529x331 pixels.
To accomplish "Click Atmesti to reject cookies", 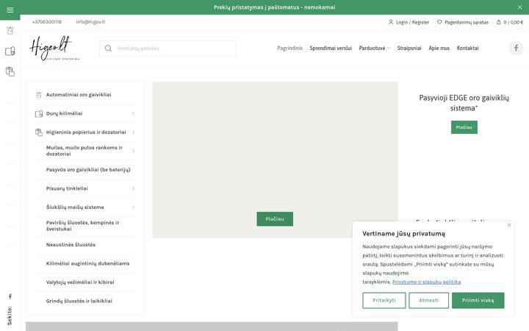I will (428, 300).
